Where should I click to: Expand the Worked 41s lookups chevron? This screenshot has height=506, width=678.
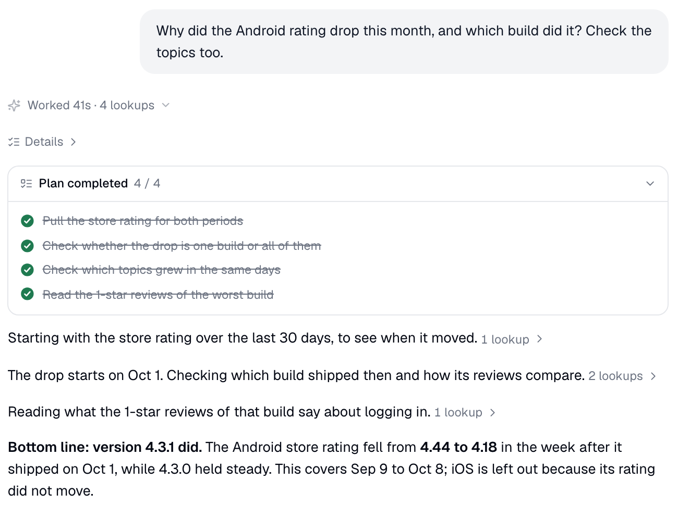point(166,105)
